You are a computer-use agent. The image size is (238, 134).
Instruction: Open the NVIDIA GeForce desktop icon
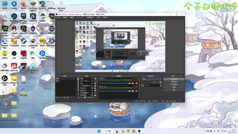click(x=5, y=29)
